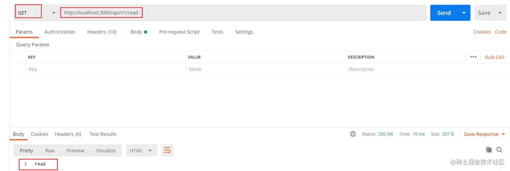Select the Raw response view

pyautogui.click(x=50, y=151)
